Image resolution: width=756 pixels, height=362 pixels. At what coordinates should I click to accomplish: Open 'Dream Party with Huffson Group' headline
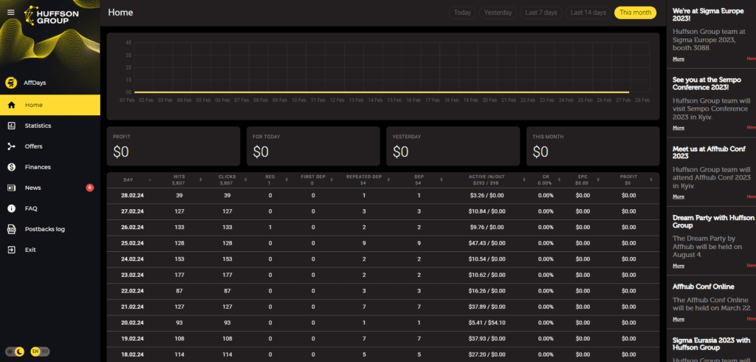(714, 222)
